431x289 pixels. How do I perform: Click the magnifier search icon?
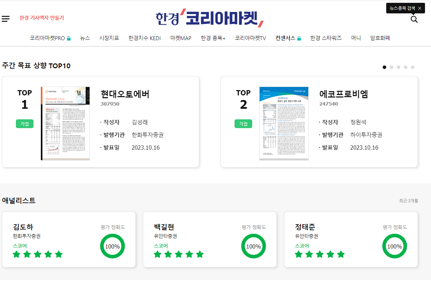pos(414,19)
